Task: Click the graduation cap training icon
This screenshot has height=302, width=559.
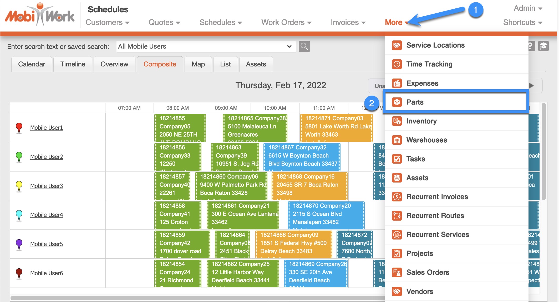Action: [543, 46]
